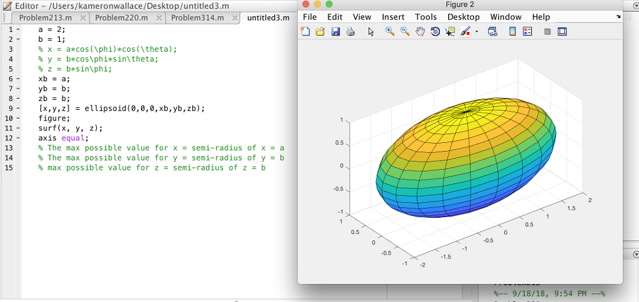Toggle the Data Cursor tool

[x=450, y=31]
